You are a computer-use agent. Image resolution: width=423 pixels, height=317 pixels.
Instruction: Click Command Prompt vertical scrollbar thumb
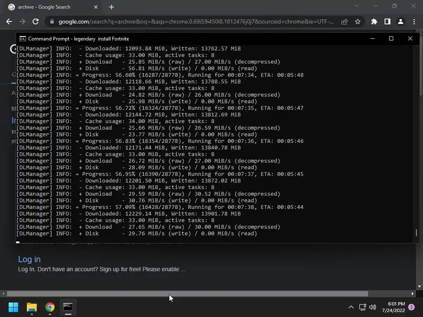[x=416, y=232]
